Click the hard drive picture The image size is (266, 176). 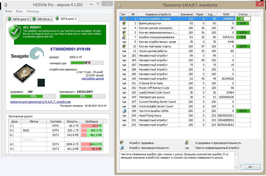(x=25, y=73)
